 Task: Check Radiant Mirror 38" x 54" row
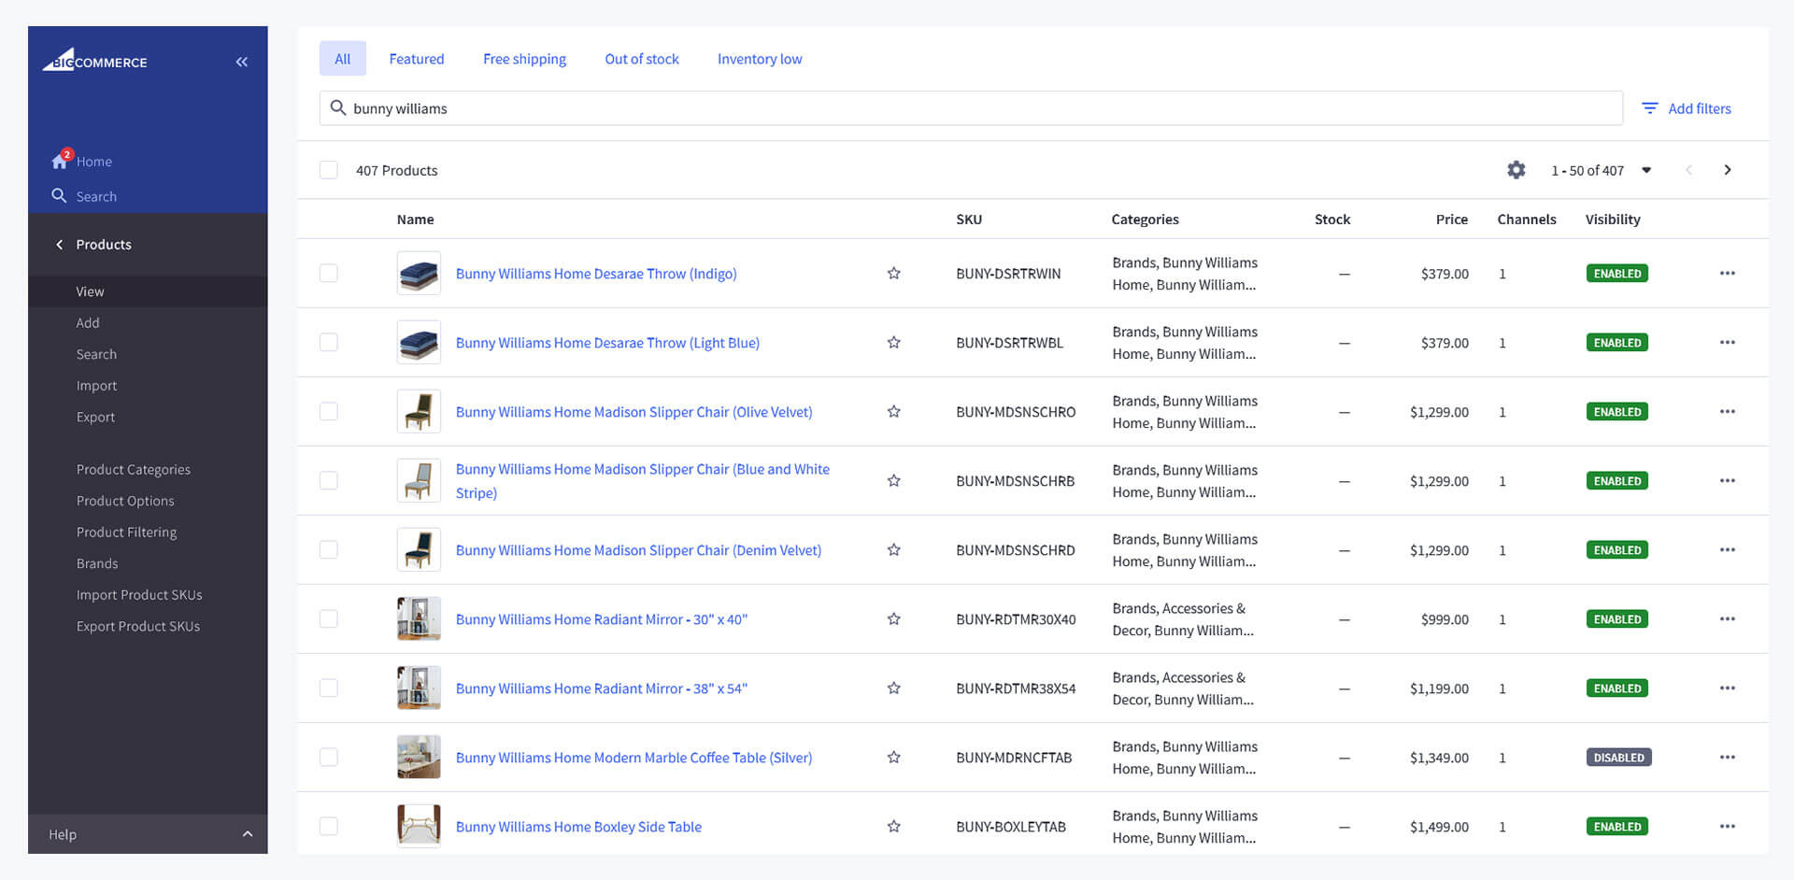329,688
